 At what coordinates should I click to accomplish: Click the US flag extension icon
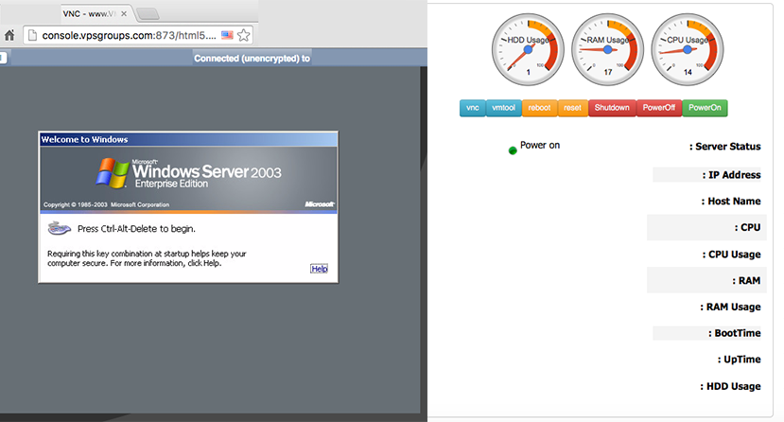point(227,35)
